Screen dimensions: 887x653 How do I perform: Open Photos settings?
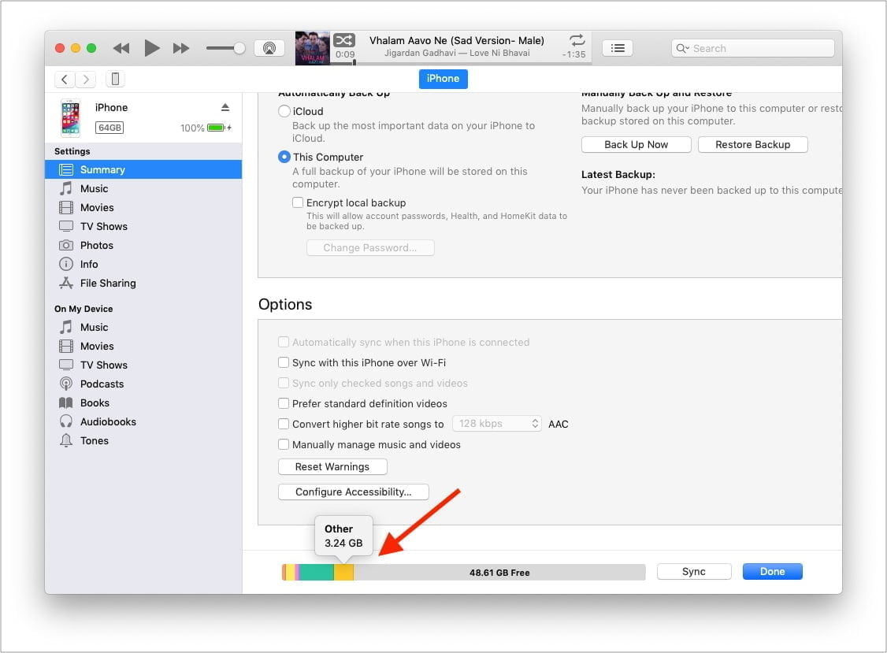coord(143,246)
